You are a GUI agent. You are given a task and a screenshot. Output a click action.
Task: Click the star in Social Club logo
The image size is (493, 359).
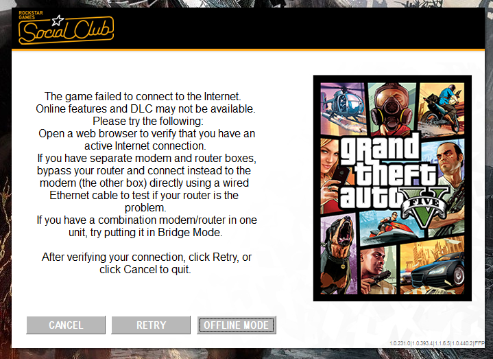tap(58, 21)
